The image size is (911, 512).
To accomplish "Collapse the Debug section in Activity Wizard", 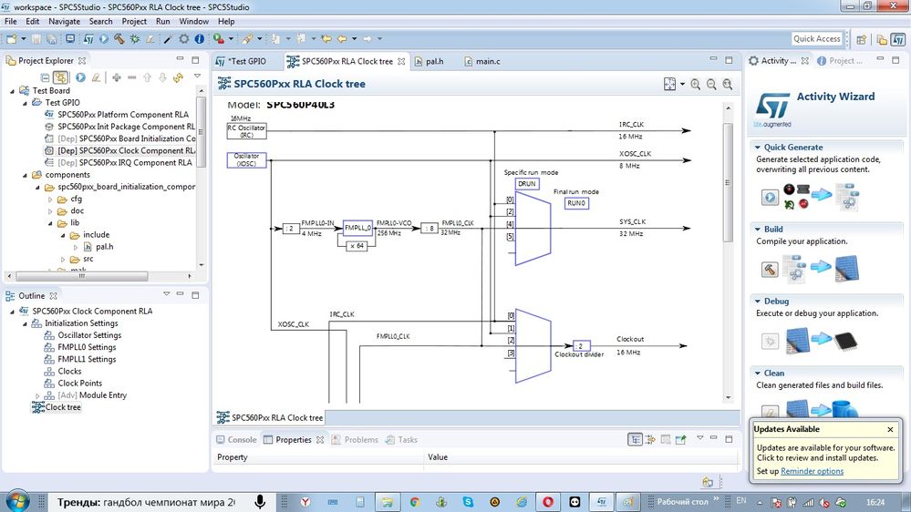I will pyautogui.click(x=758, y=302).
